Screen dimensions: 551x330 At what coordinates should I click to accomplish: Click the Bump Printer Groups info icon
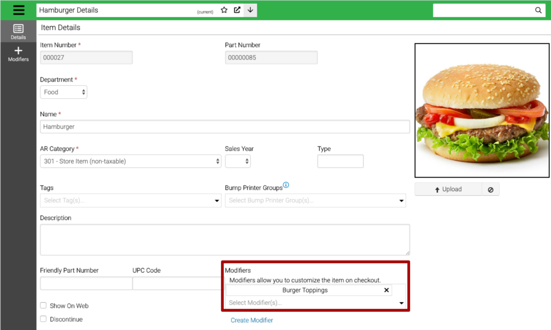(x=286, y=185)
